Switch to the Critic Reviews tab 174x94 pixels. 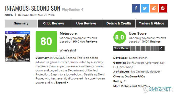click(54, 24)
